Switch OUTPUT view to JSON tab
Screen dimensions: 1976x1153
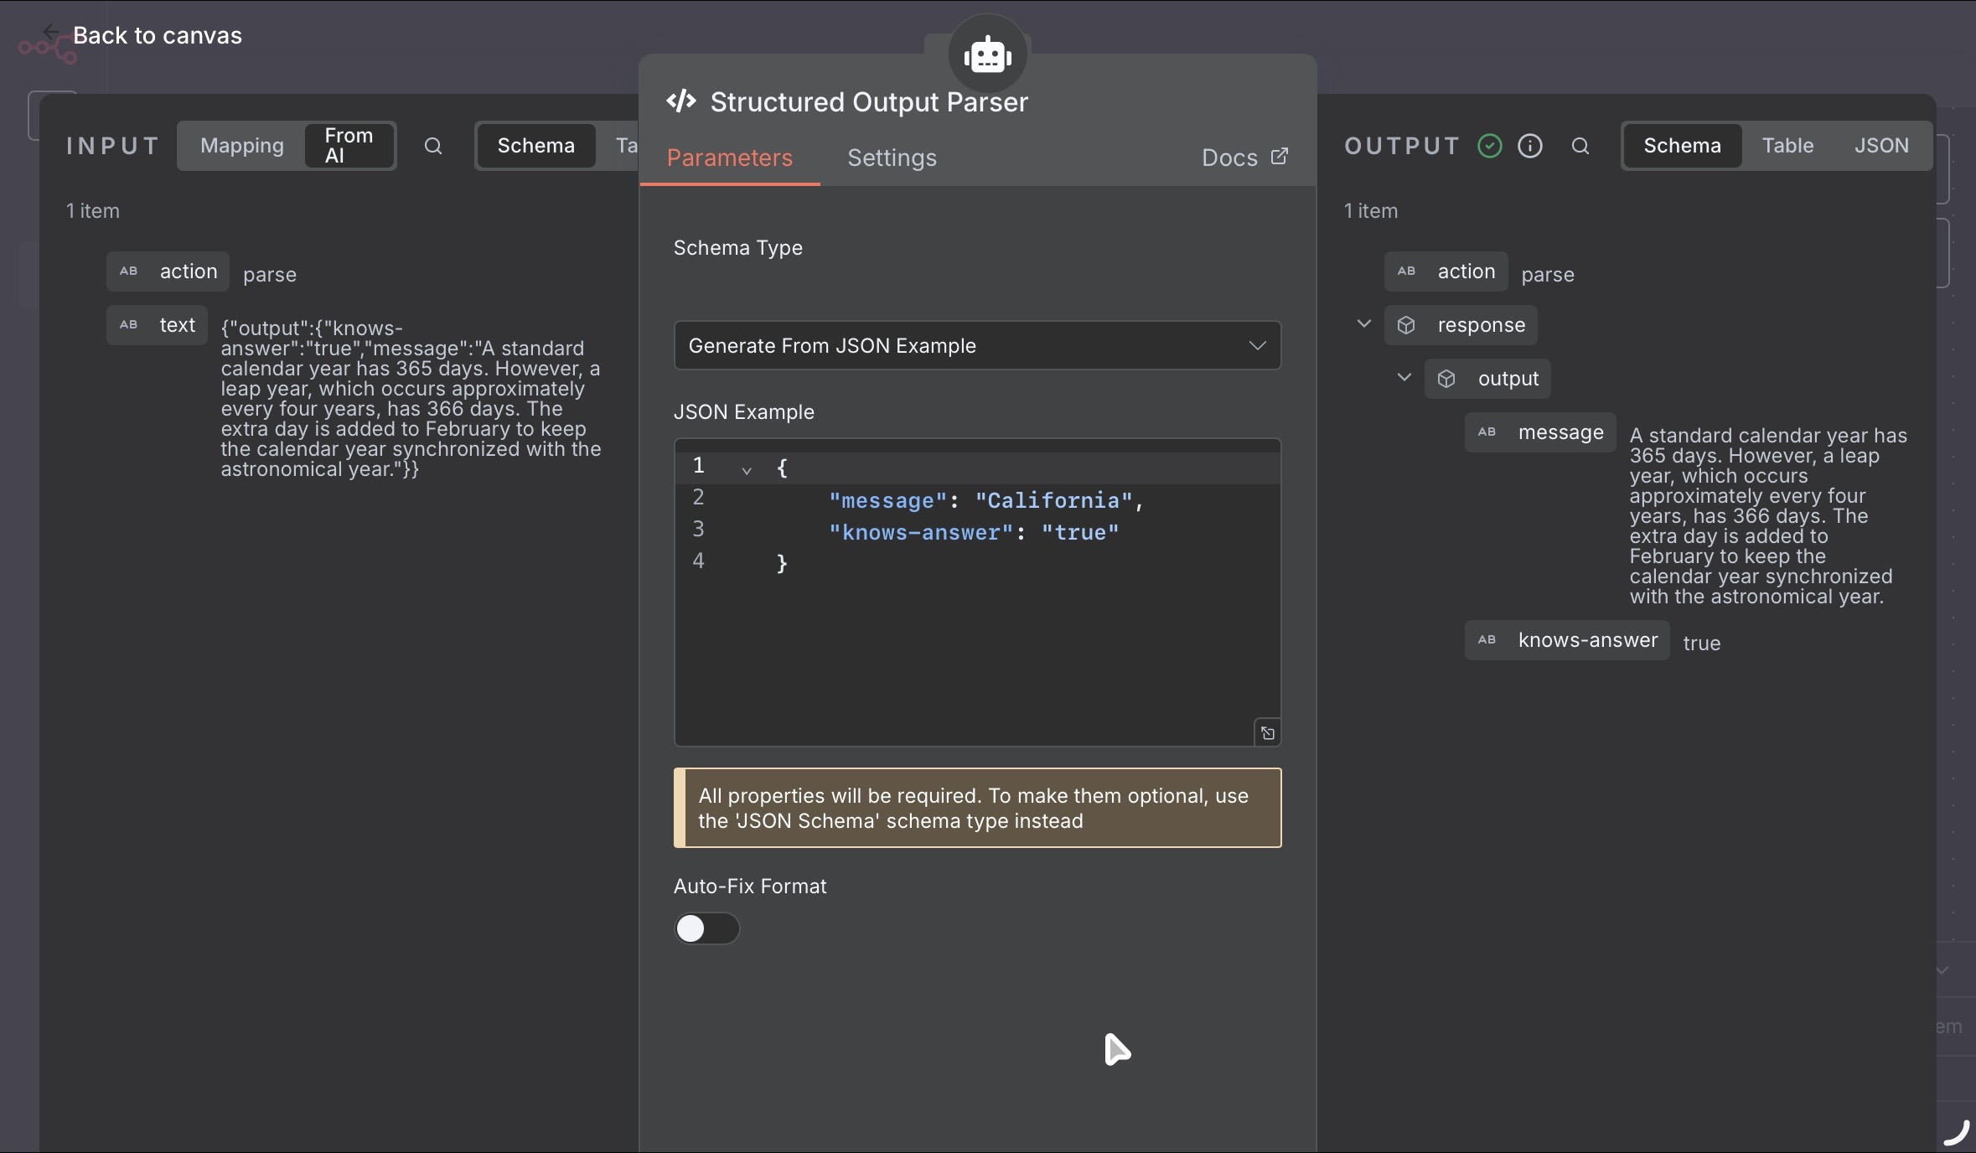pos(1880,146)
